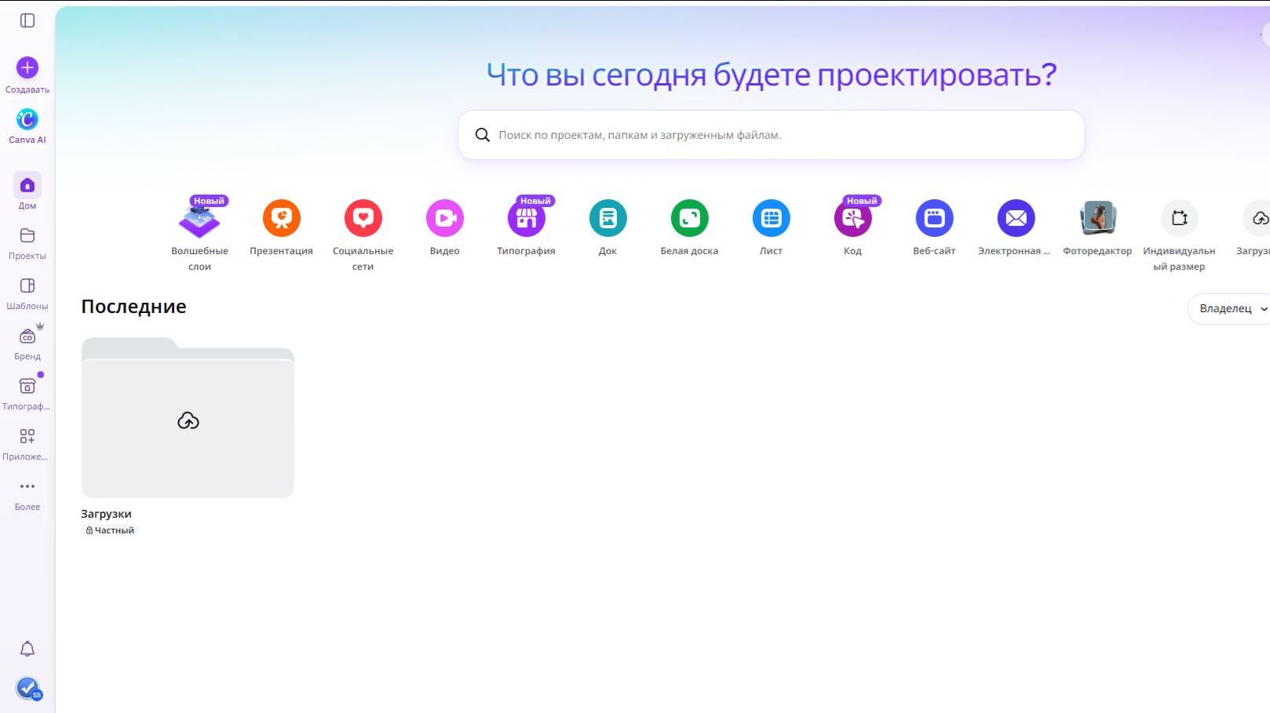Viewport: 1270px width, 713px height.
Task: Create Социальные сети design
Action: [363, 218]
